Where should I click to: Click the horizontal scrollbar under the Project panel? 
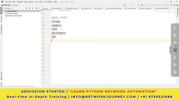pyautogui.click(x=18, y=86)
